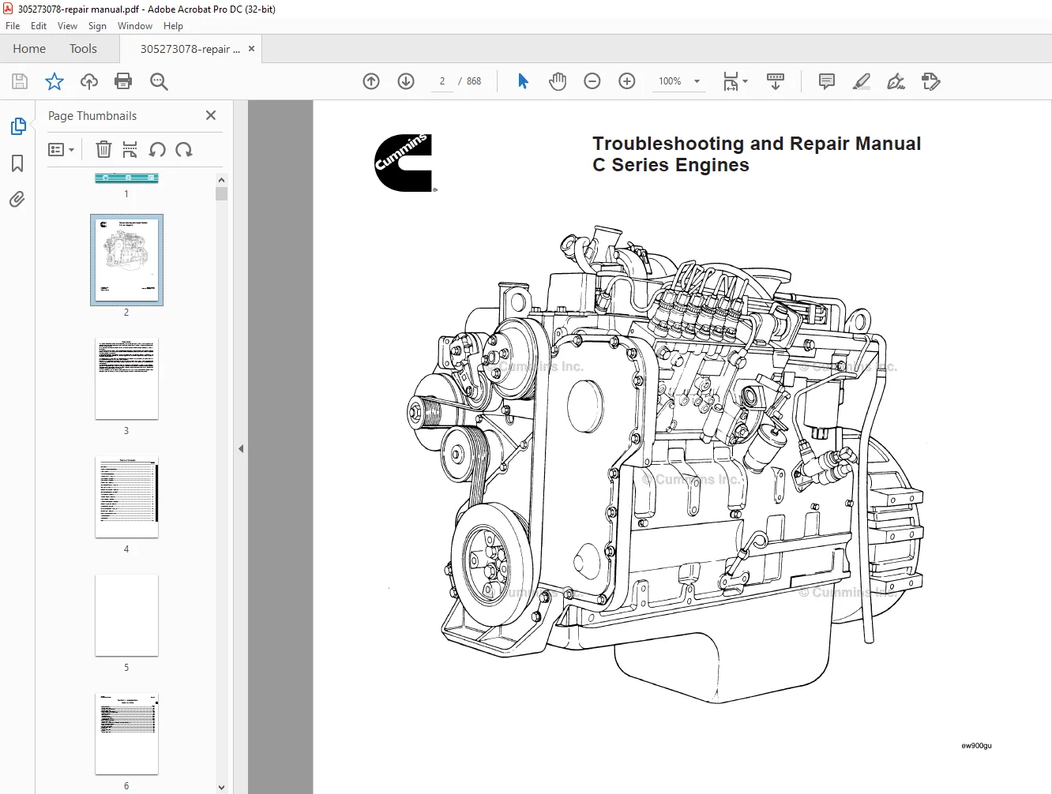Select the page 6 thumbnail
Image resolution: width=1052 pixels, height=794 pixels.
126,734
